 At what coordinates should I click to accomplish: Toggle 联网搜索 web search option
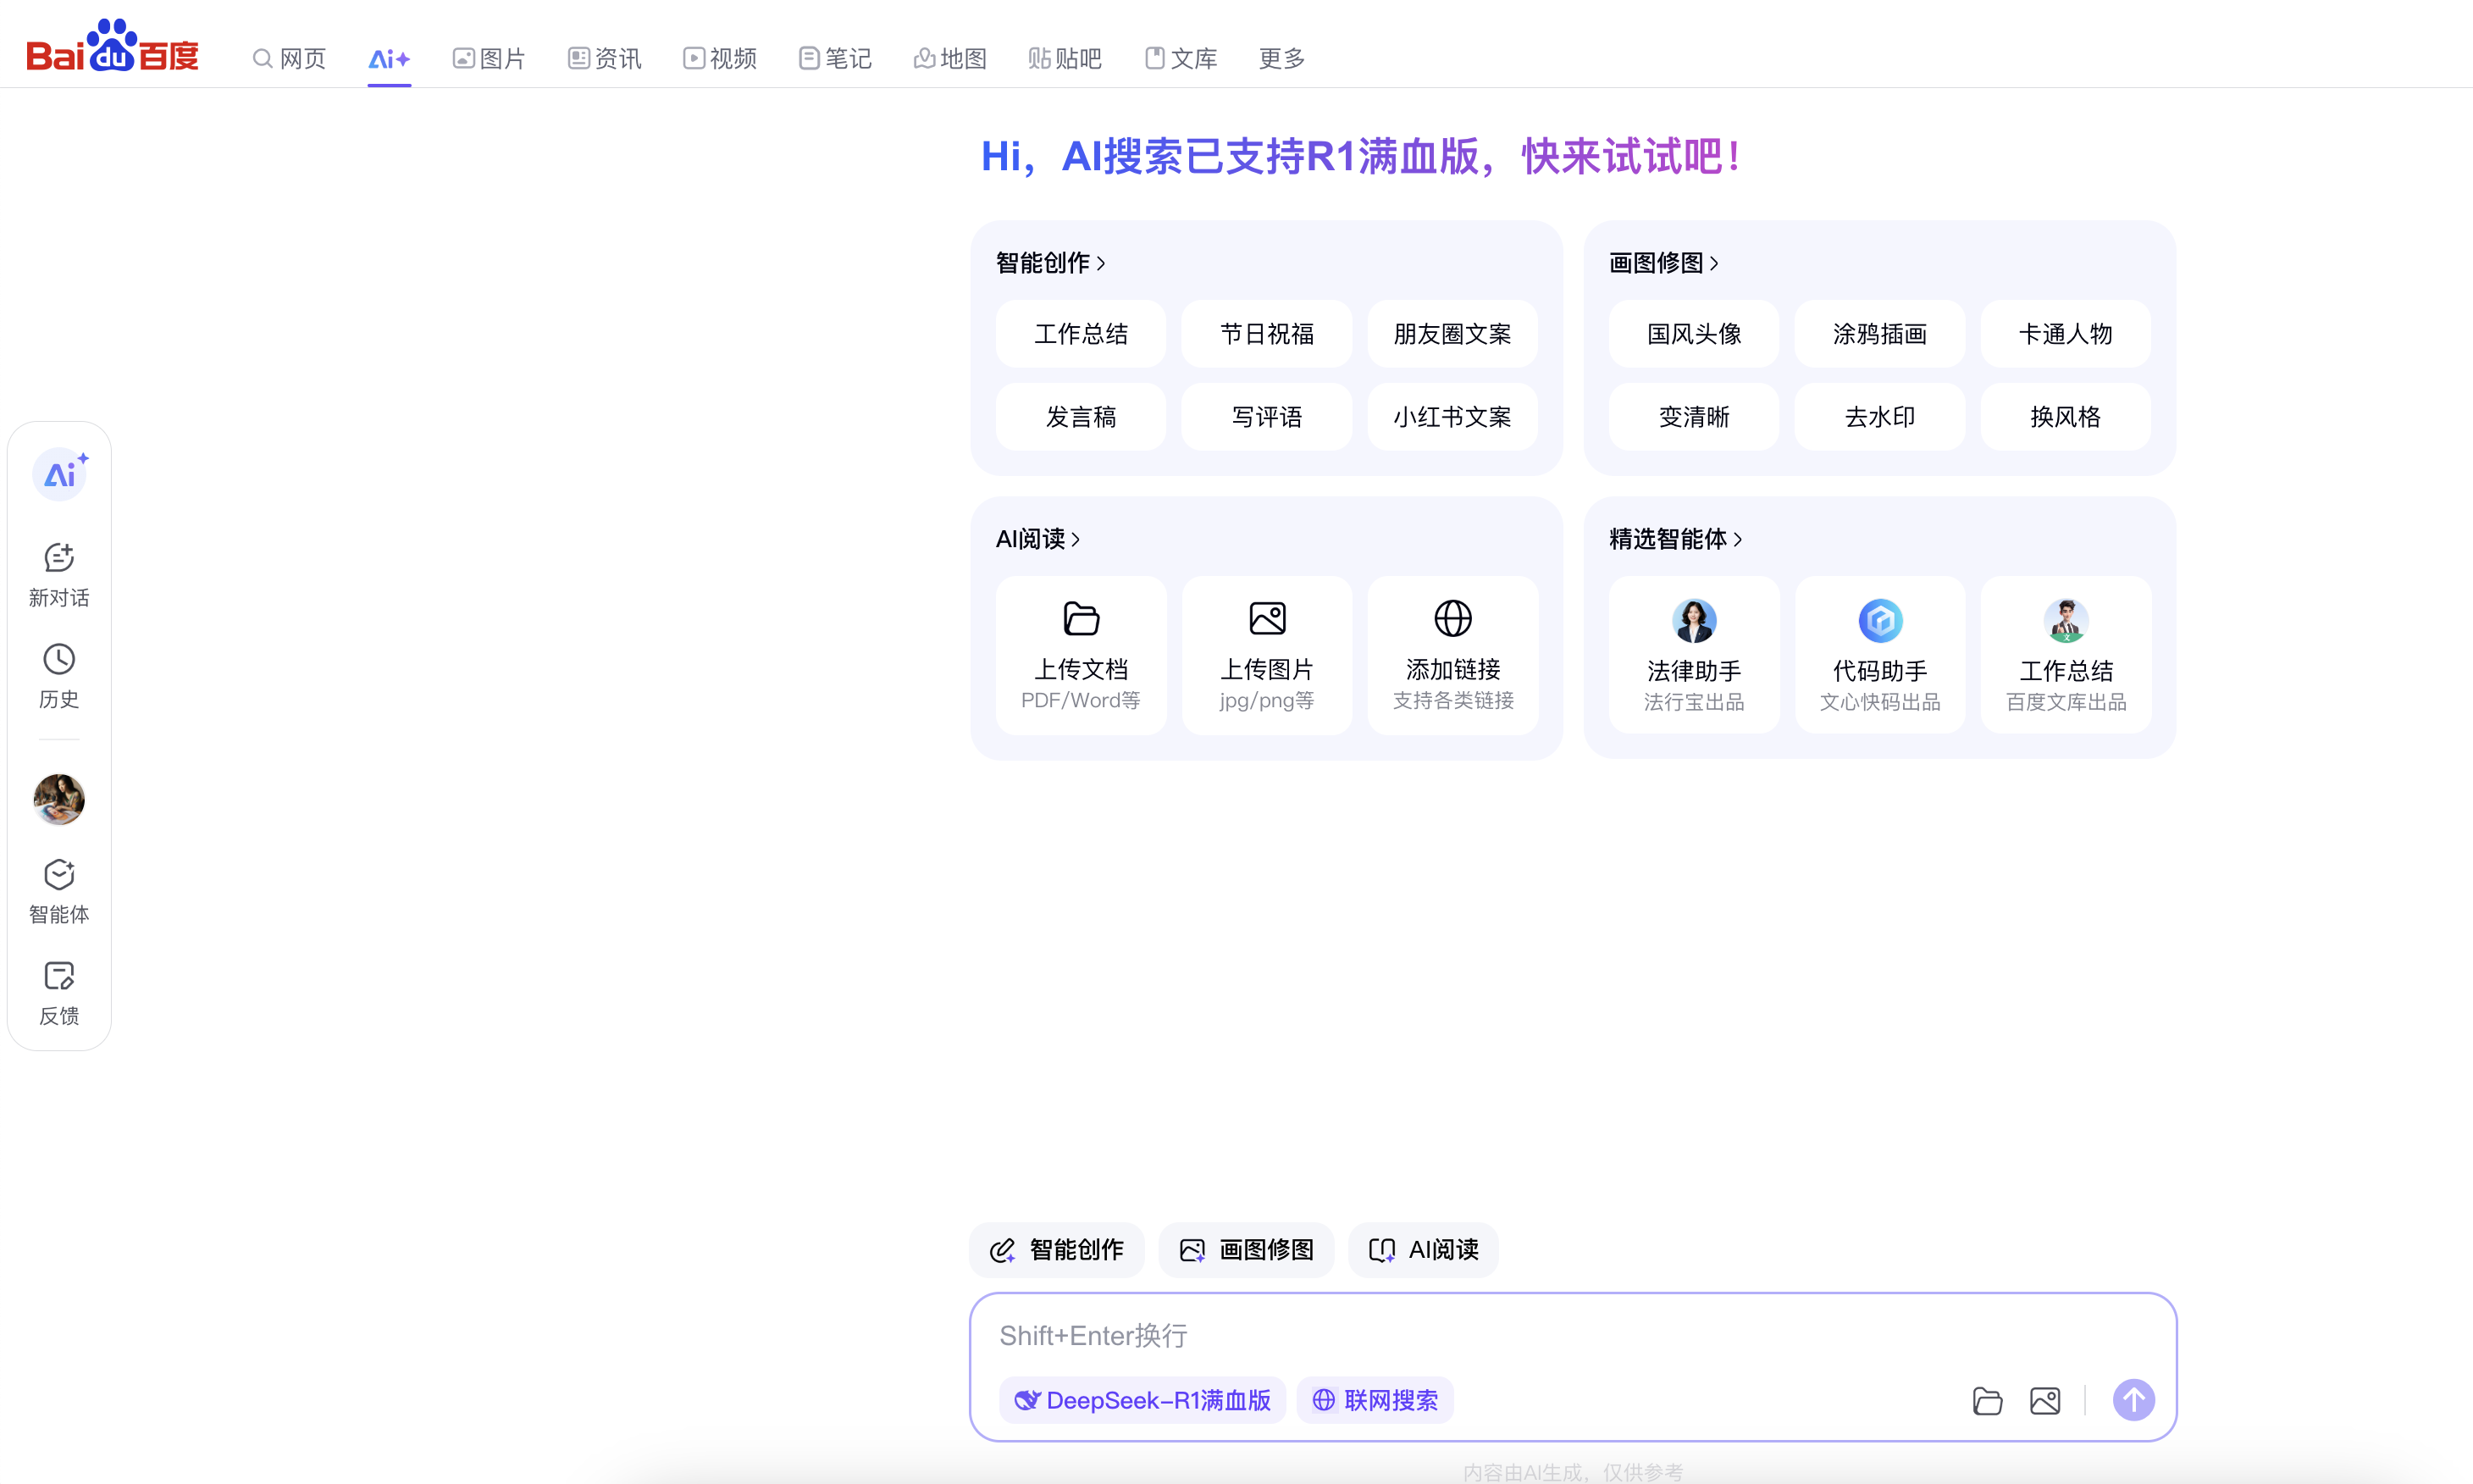tap(1375, 1400)
